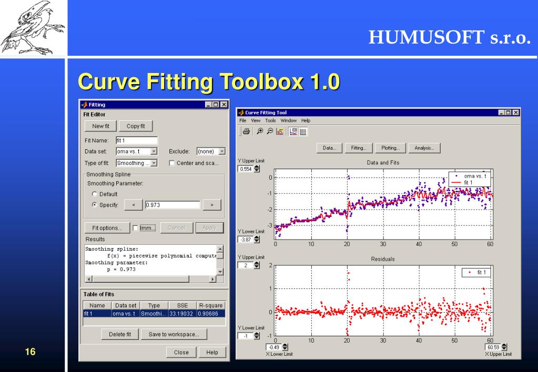Select the 'fit 1' row in Table of Fits
The image size is (538, 372).
coord(155,314)
